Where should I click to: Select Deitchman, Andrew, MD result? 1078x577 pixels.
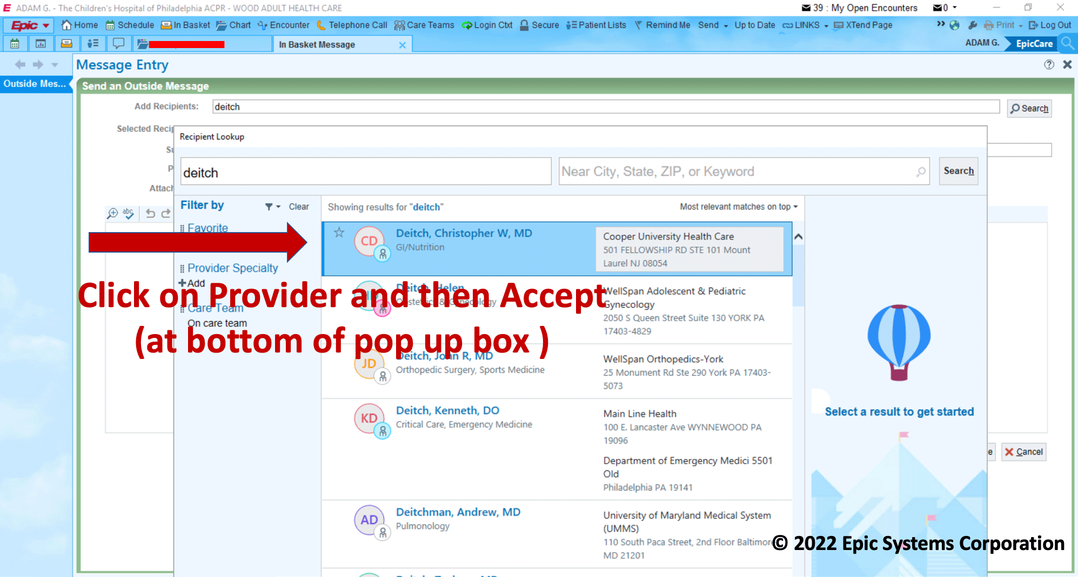pyautogui.click(x=557, y=534)
